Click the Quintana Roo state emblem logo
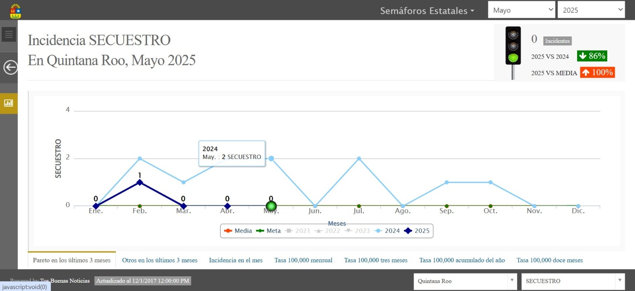The width and height of the screenshot is (635, 291). point(15,11)
